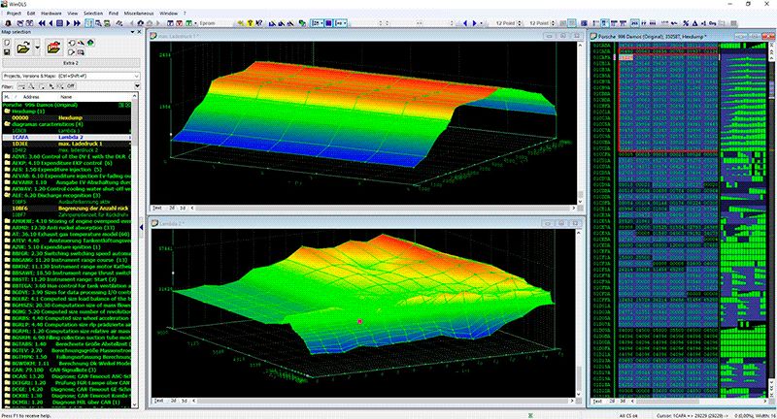
Task: Click the red import file folder icon
Action: (x=55, y=46)
